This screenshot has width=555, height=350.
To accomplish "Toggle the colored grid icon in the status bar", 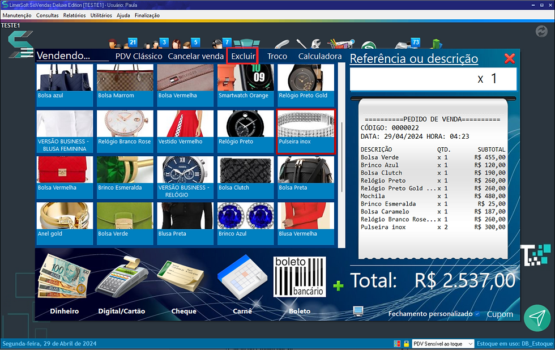I will [x=398, y=344].
